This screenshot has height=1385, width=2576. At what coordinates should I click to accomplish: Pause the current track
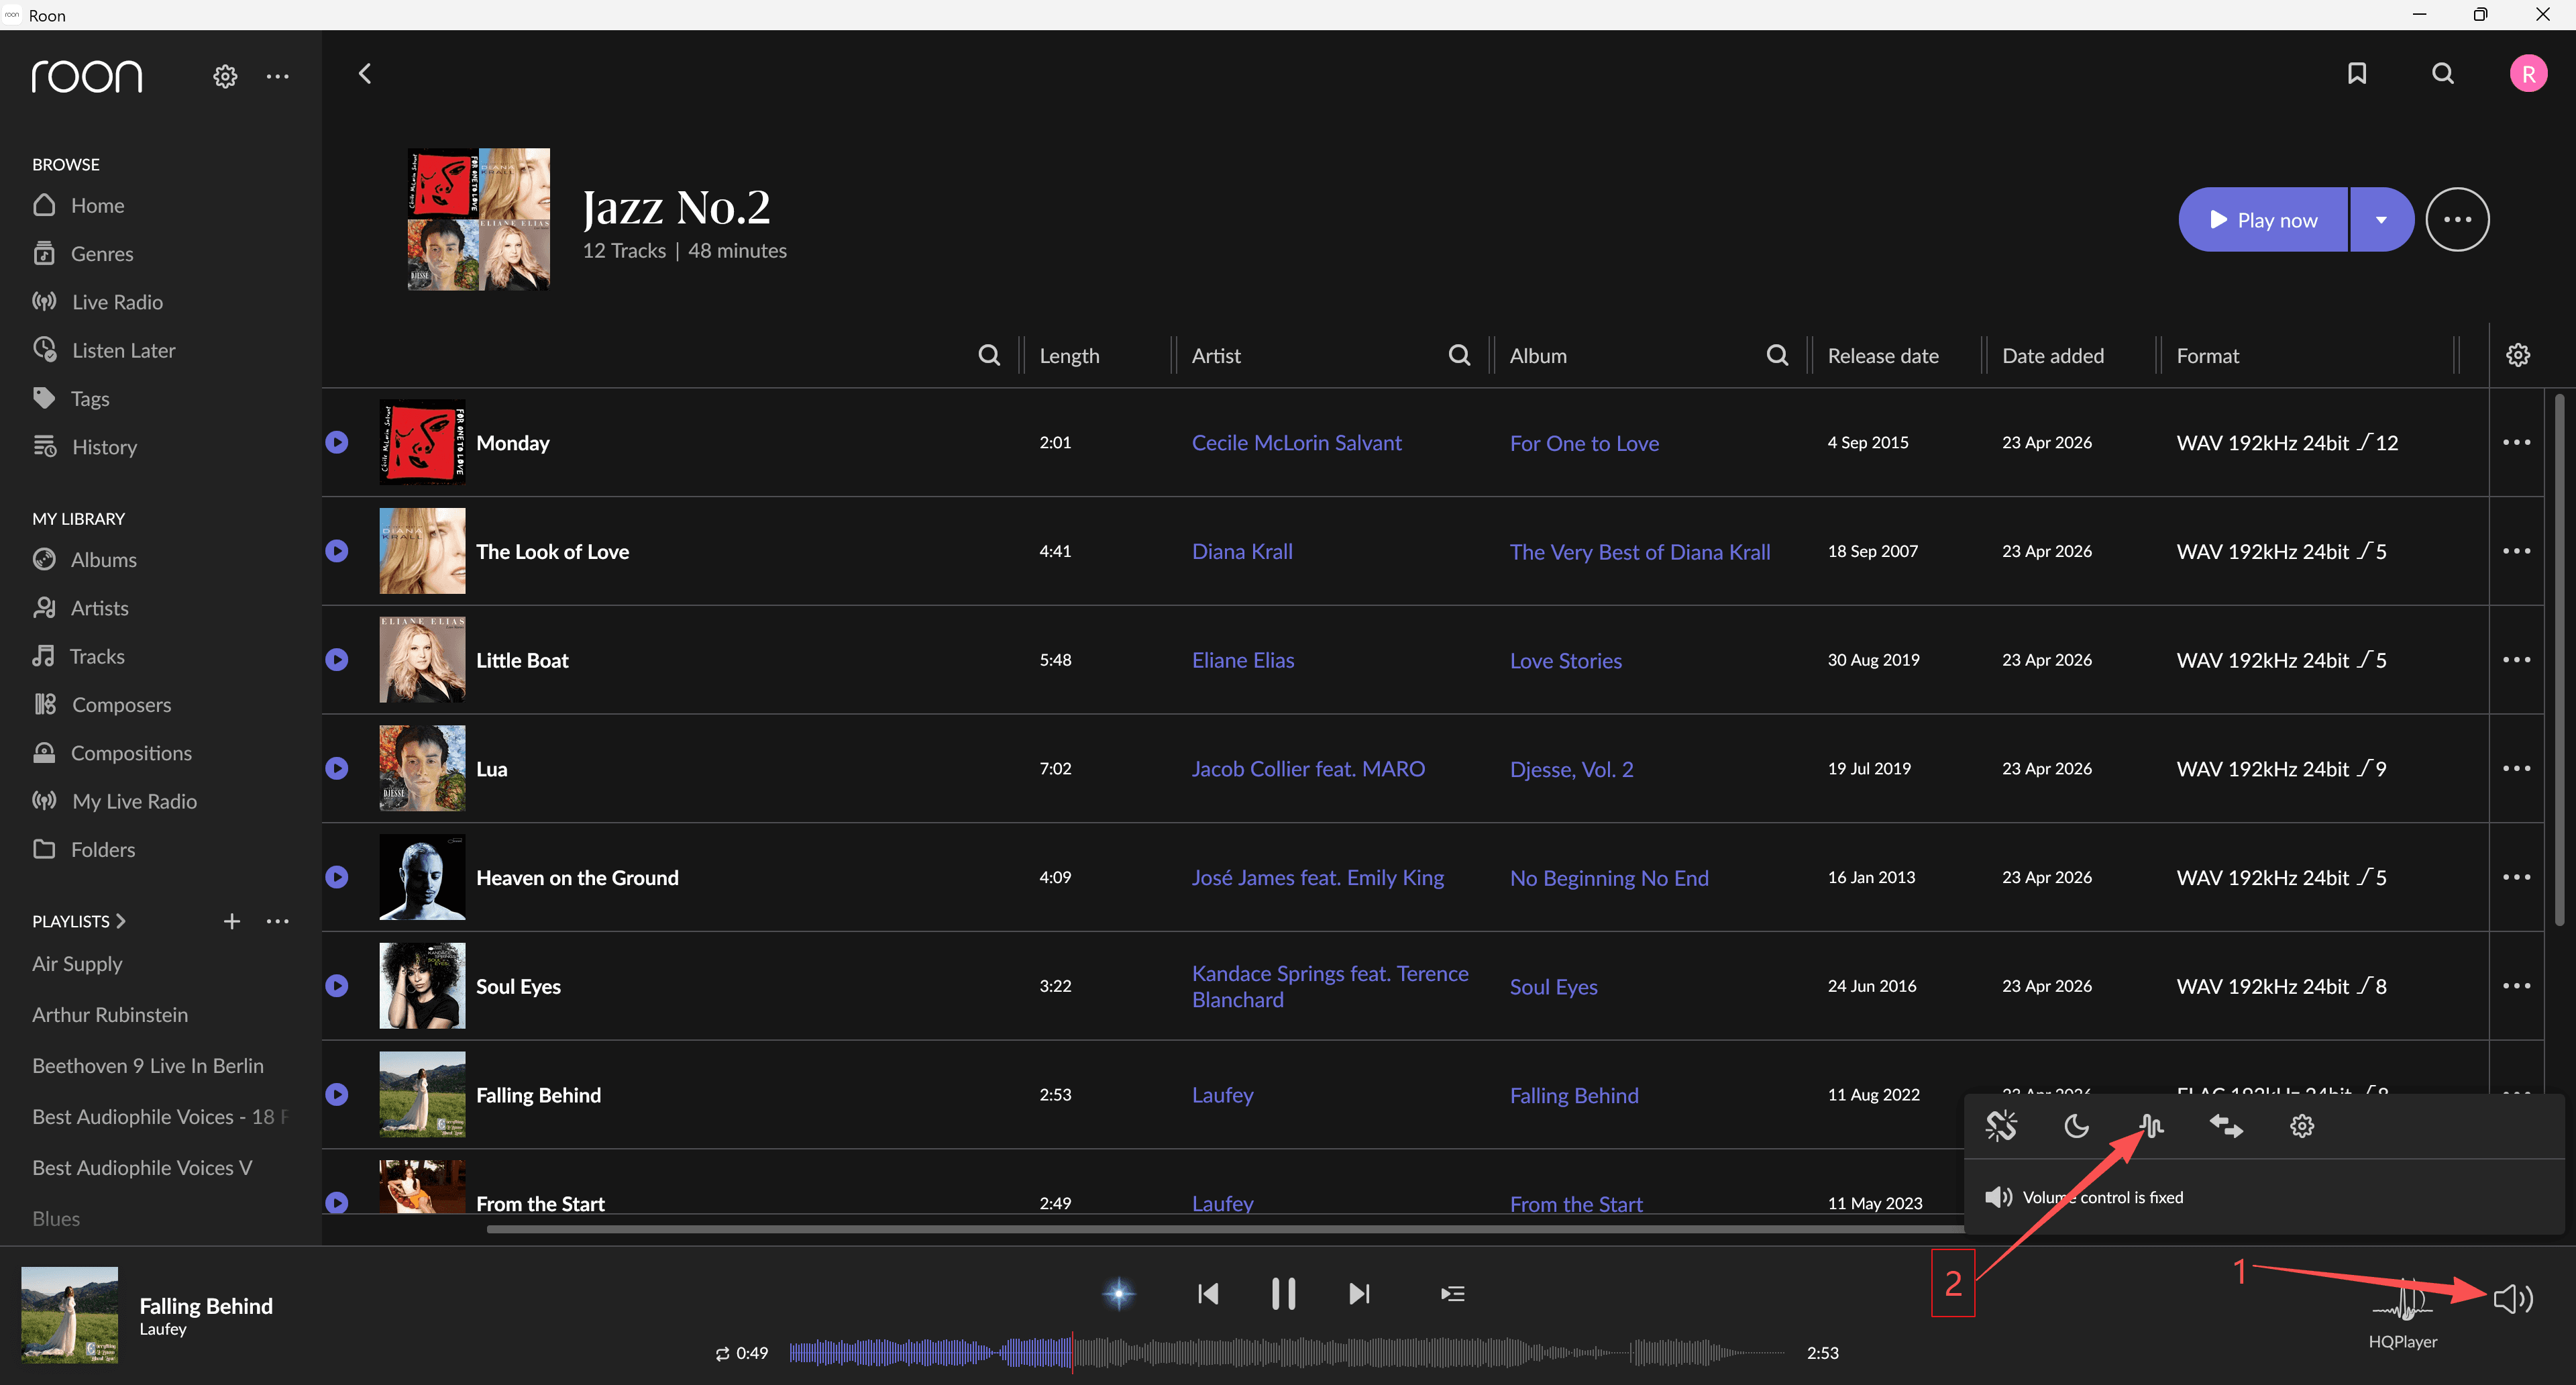point(1283,1294)
